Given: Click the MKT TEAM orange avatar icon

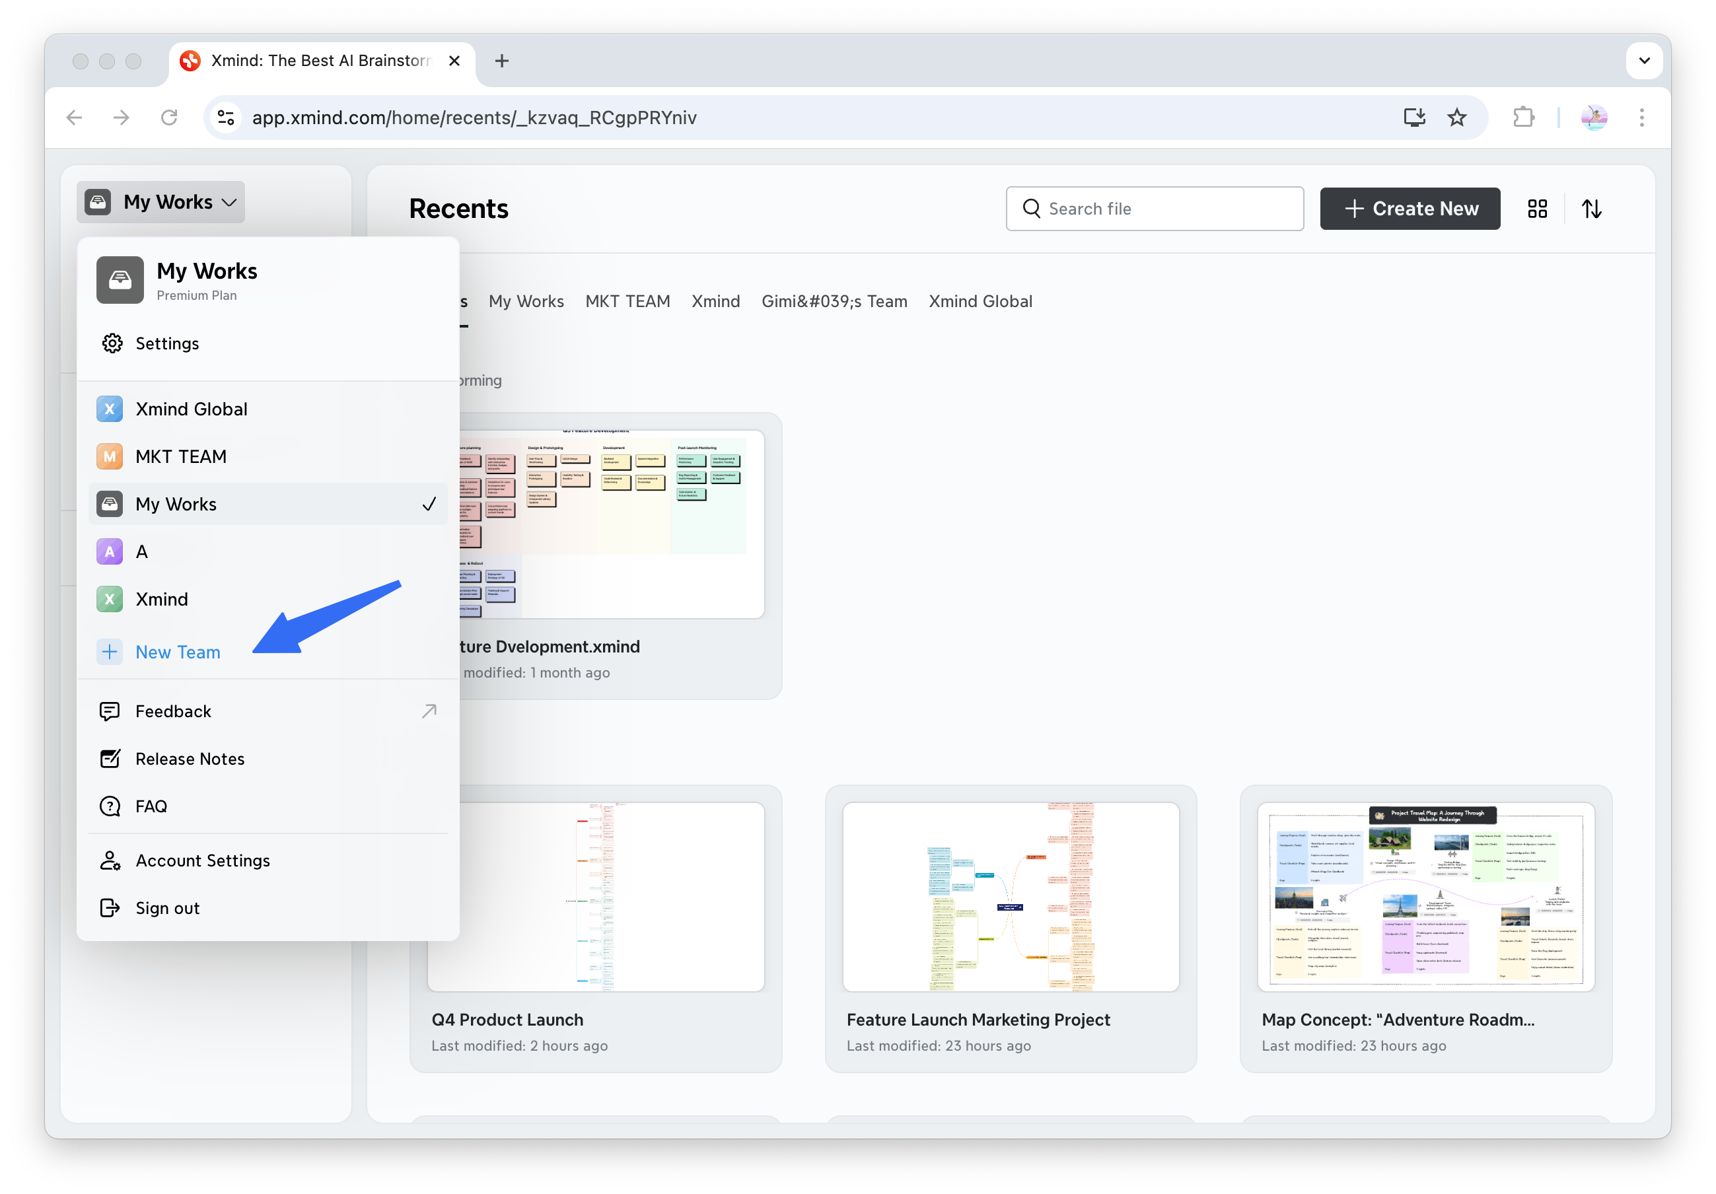Looking at the screenshot, I should tap(110, 456).
